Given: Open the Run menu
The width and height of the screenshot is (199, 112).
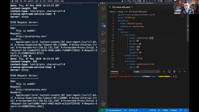Looking at the screenshot, I should point(44,1).
